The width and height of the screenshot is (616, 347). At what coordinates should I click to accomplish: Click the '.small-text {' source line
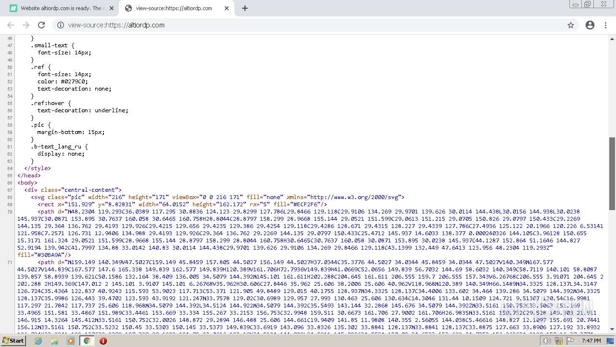(52, 45)
